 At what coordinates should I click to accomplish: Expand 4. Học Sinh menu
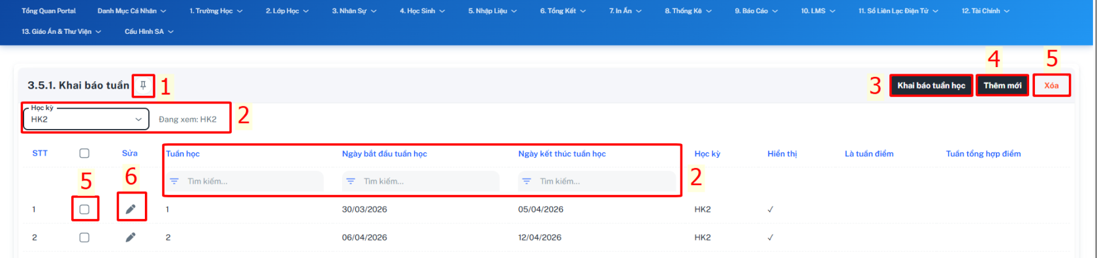tap(422, 11)
